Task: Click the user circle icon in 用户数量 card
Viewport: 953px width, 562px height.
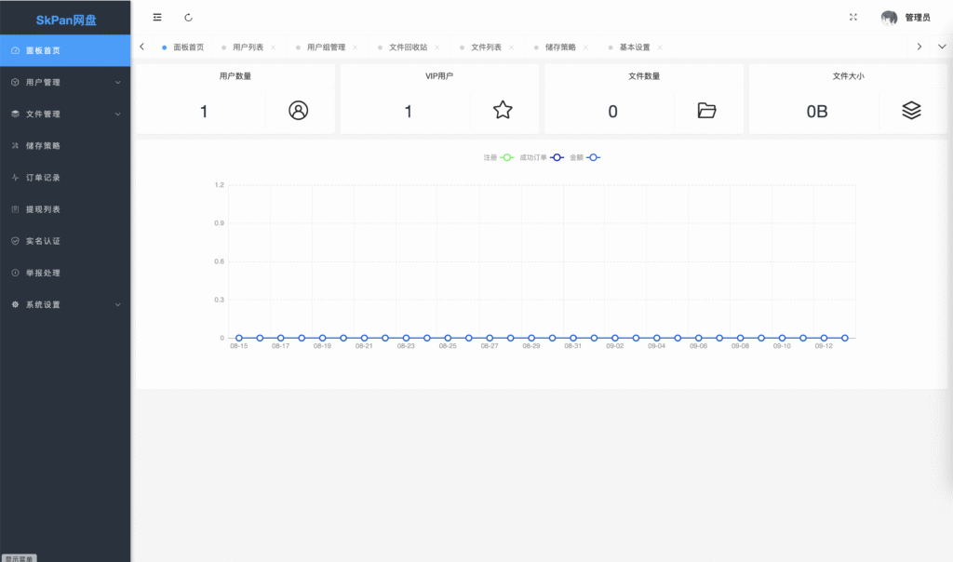Action: pyautogui.click(x=298, y=111)
